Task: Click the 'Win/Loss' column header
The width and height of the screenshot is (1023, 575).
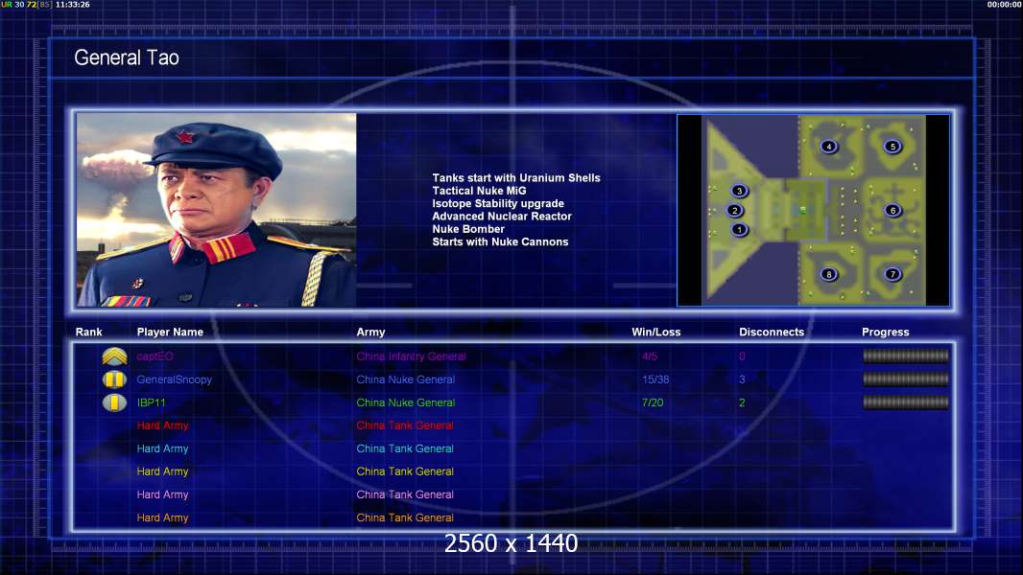Action: pyautogui.click(x=655, y=333)
